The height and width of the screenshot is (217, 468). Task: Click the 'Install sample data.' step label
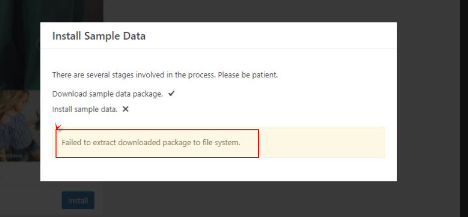(x=85, y=109)
